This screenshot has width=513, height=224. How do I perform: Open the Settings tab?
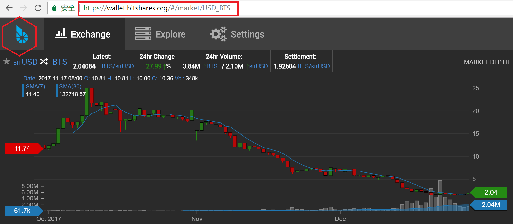237,34
